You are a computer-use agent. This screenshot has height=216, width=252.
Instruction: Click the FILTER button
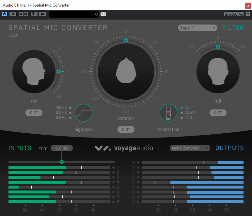[x=233, y=28]
